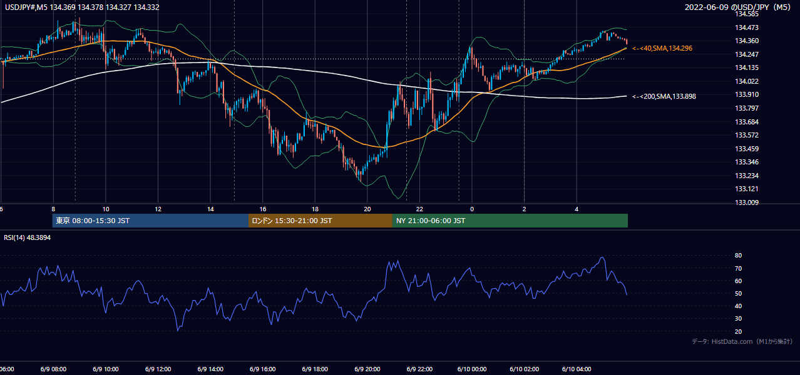Image resolution: width=800 pixels, height=375 pixels.
Task: Click the HistData.com data source credit
Action: 742,341
